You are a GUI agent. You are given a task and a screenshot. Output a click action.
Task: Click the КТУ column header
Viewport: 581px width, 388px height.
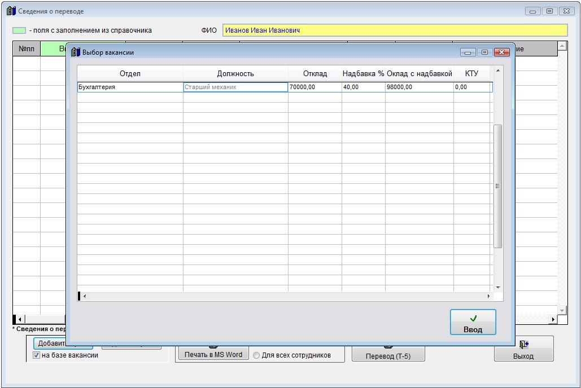471,74
